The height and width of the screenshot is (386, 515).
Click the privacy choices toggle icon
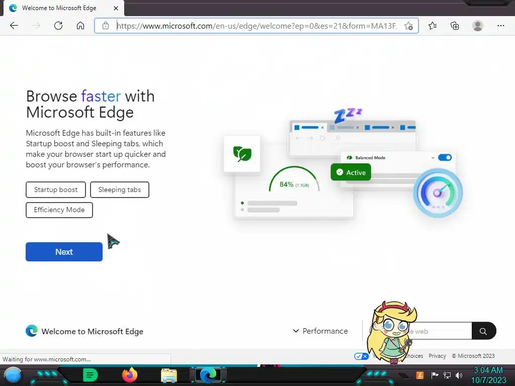pos(361,356)
